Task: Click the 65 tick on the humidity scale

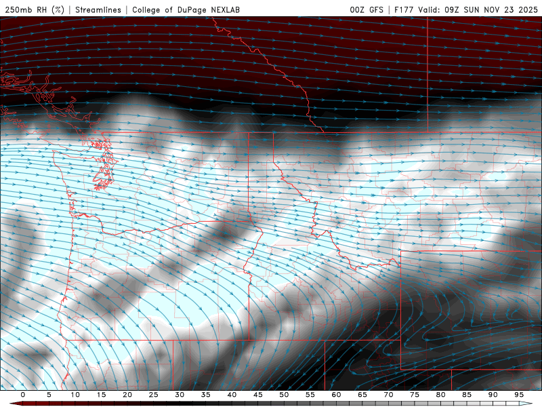Action: 362,395
